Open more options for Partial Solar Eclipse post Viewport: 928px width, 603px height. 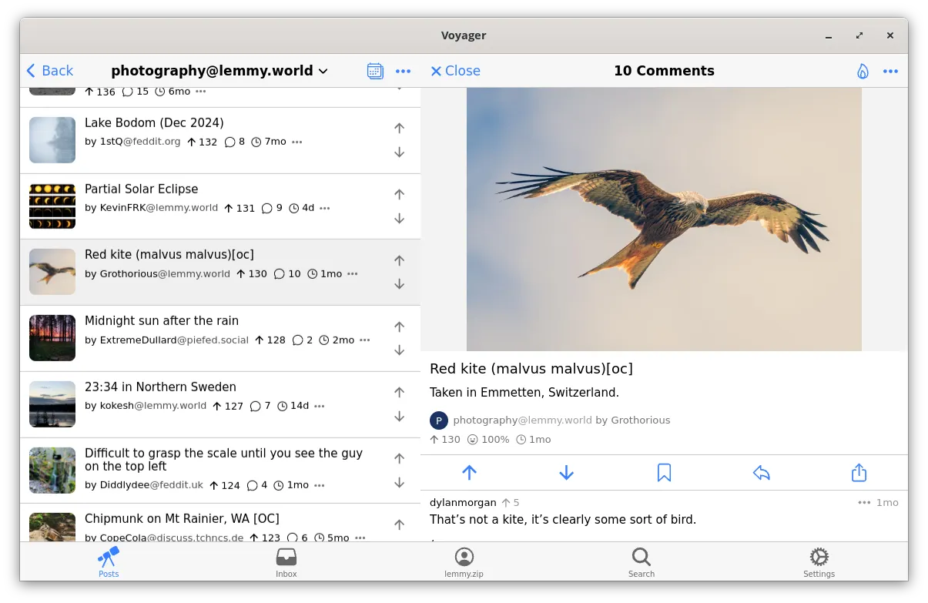(x=325, y=208)
